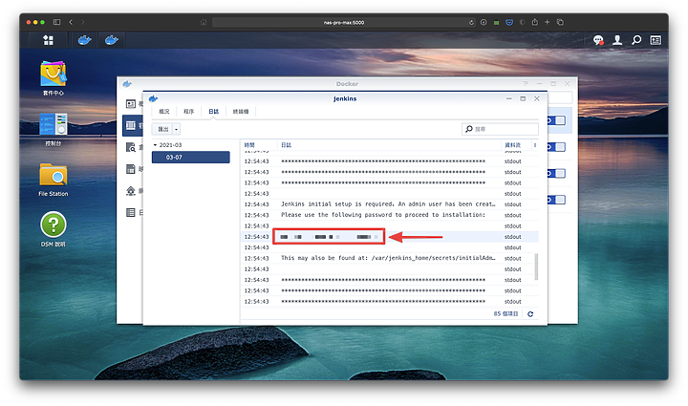The width and height of the screenshot is (688, 406).
Task: Click the 匯出 export button
Action: tap(162, 129)
